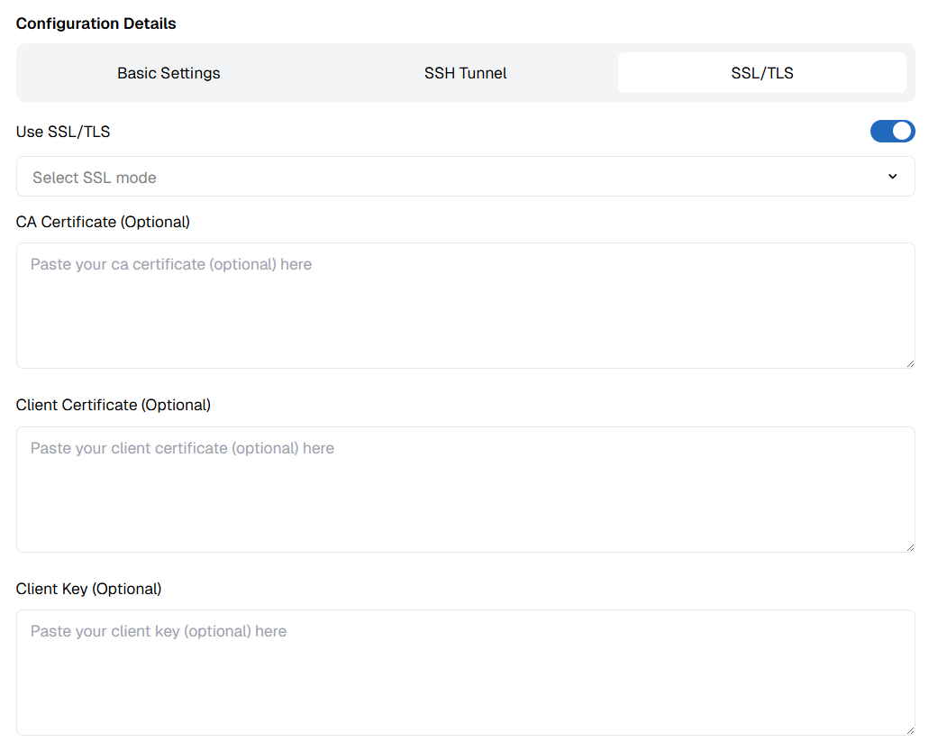Click the chevron on the SSL mode selector
The width and height of the screenshot is (938, 751).
point(892,177)
